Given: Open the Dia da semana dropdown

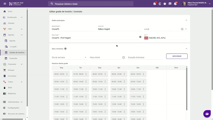Looking at the screenshot, I should click(69, 57).
